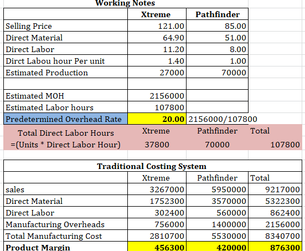The height and width of the screenshot is (251, 305).
Task: Click the blue Predetermined Overhead Rate cell
Action: 65,119
